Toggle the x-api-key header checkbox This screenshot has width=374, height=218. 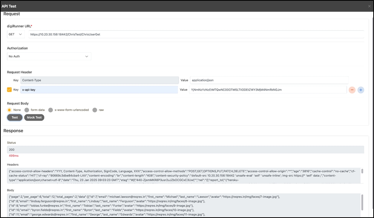pyautogui.click(x=10, y=90)
